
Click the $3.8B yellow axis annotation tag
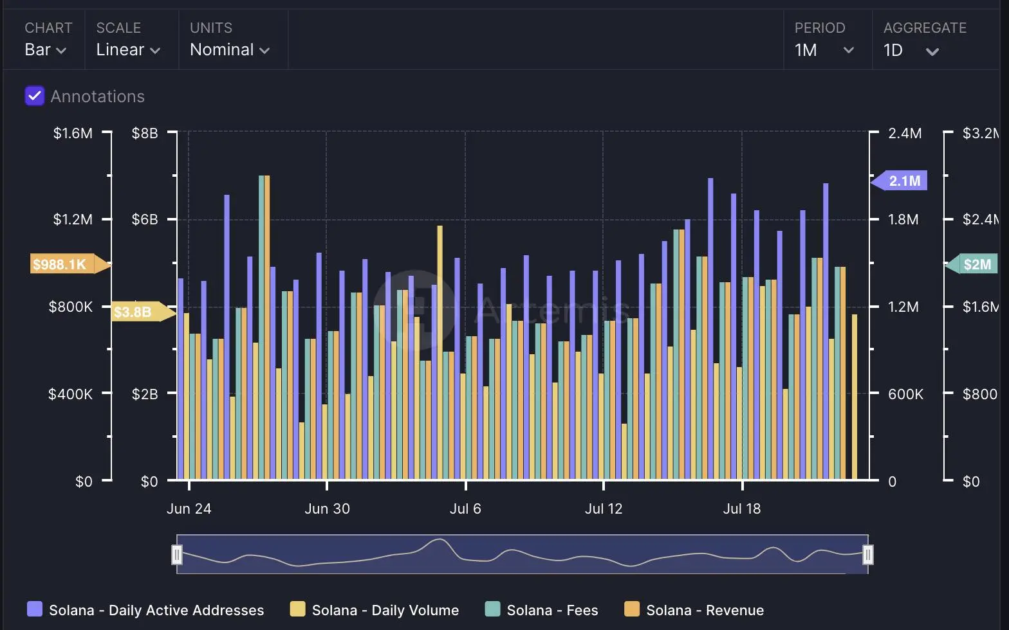click(x=136, y=312)
